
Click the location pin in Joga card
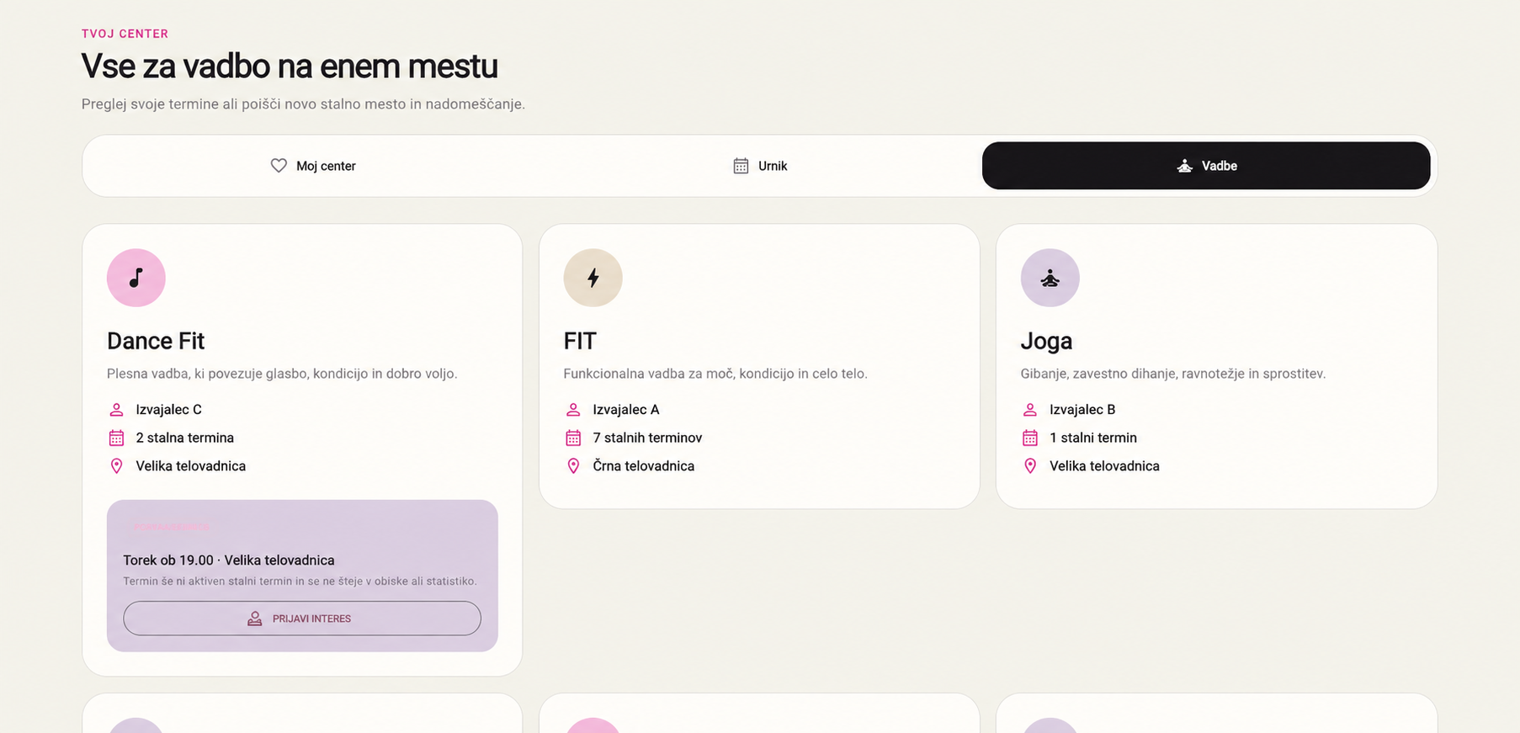(1030, 466)
